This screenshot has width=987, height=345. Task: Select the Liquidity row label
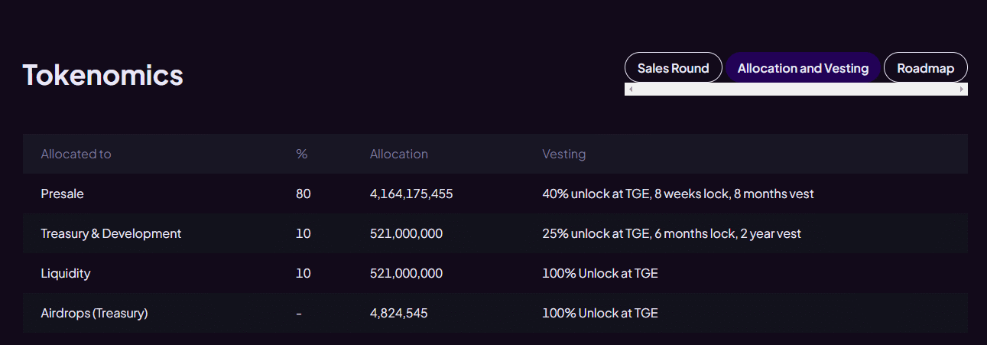[66, 274]
